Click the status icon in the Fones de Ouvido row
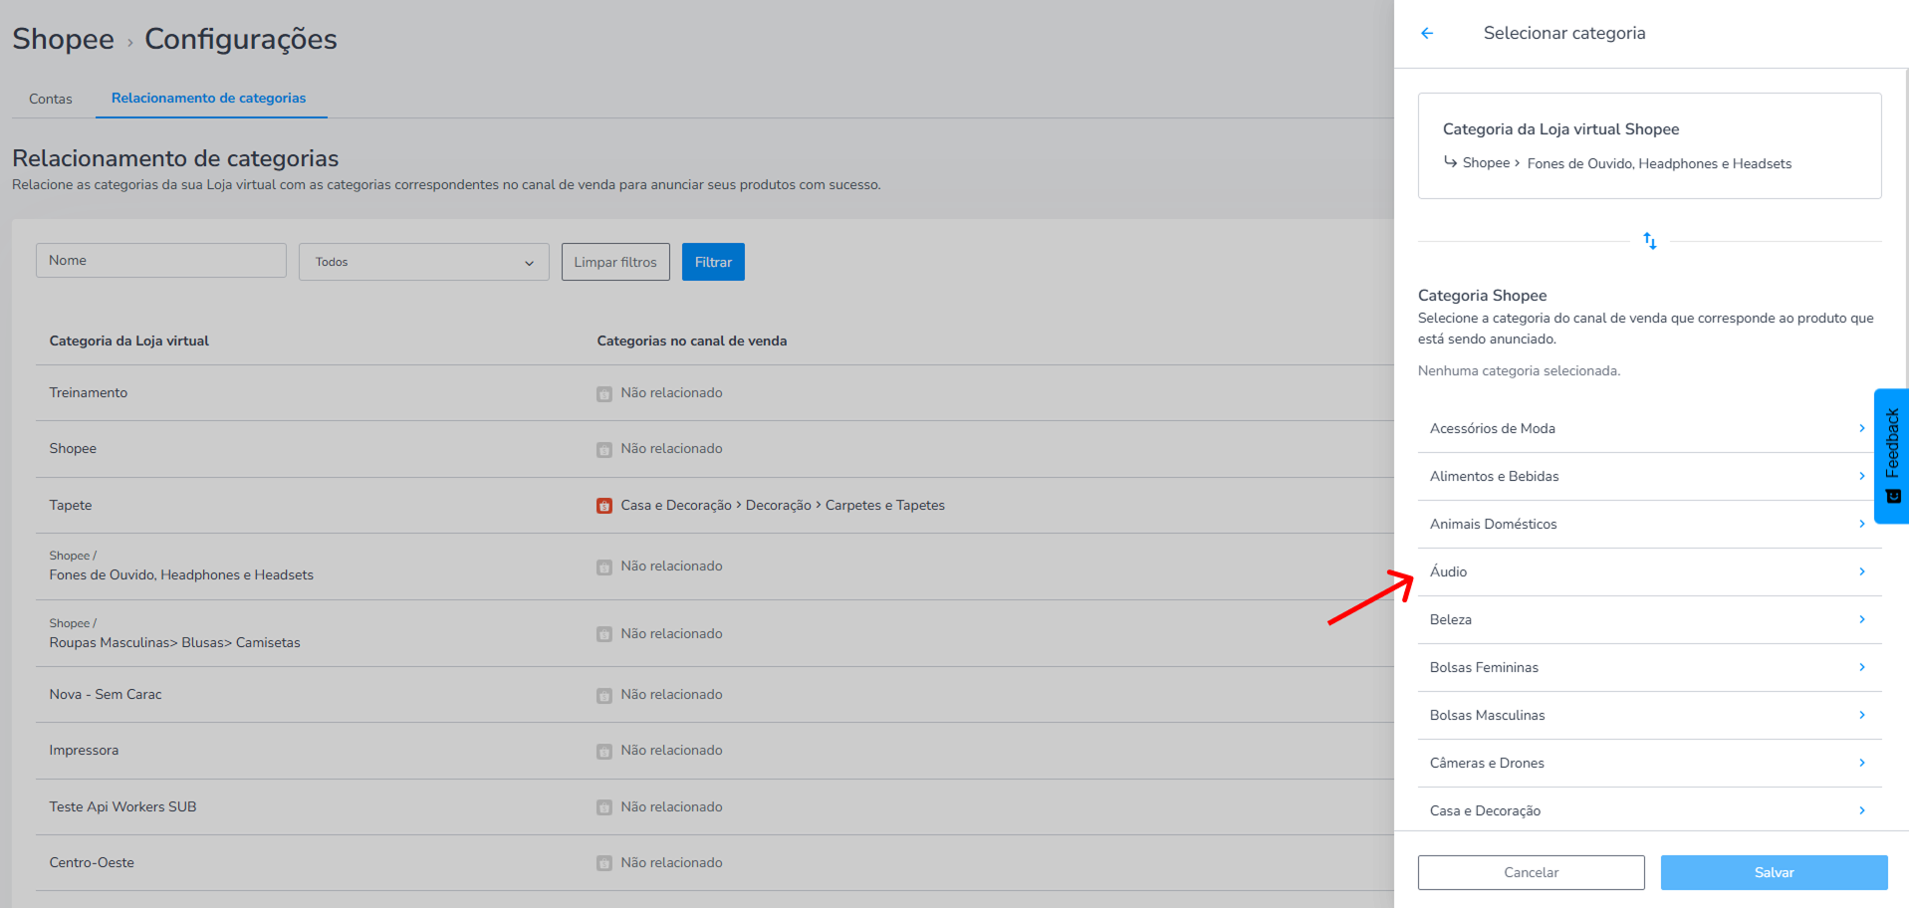 pyautogui.click(x=604, y=567)
